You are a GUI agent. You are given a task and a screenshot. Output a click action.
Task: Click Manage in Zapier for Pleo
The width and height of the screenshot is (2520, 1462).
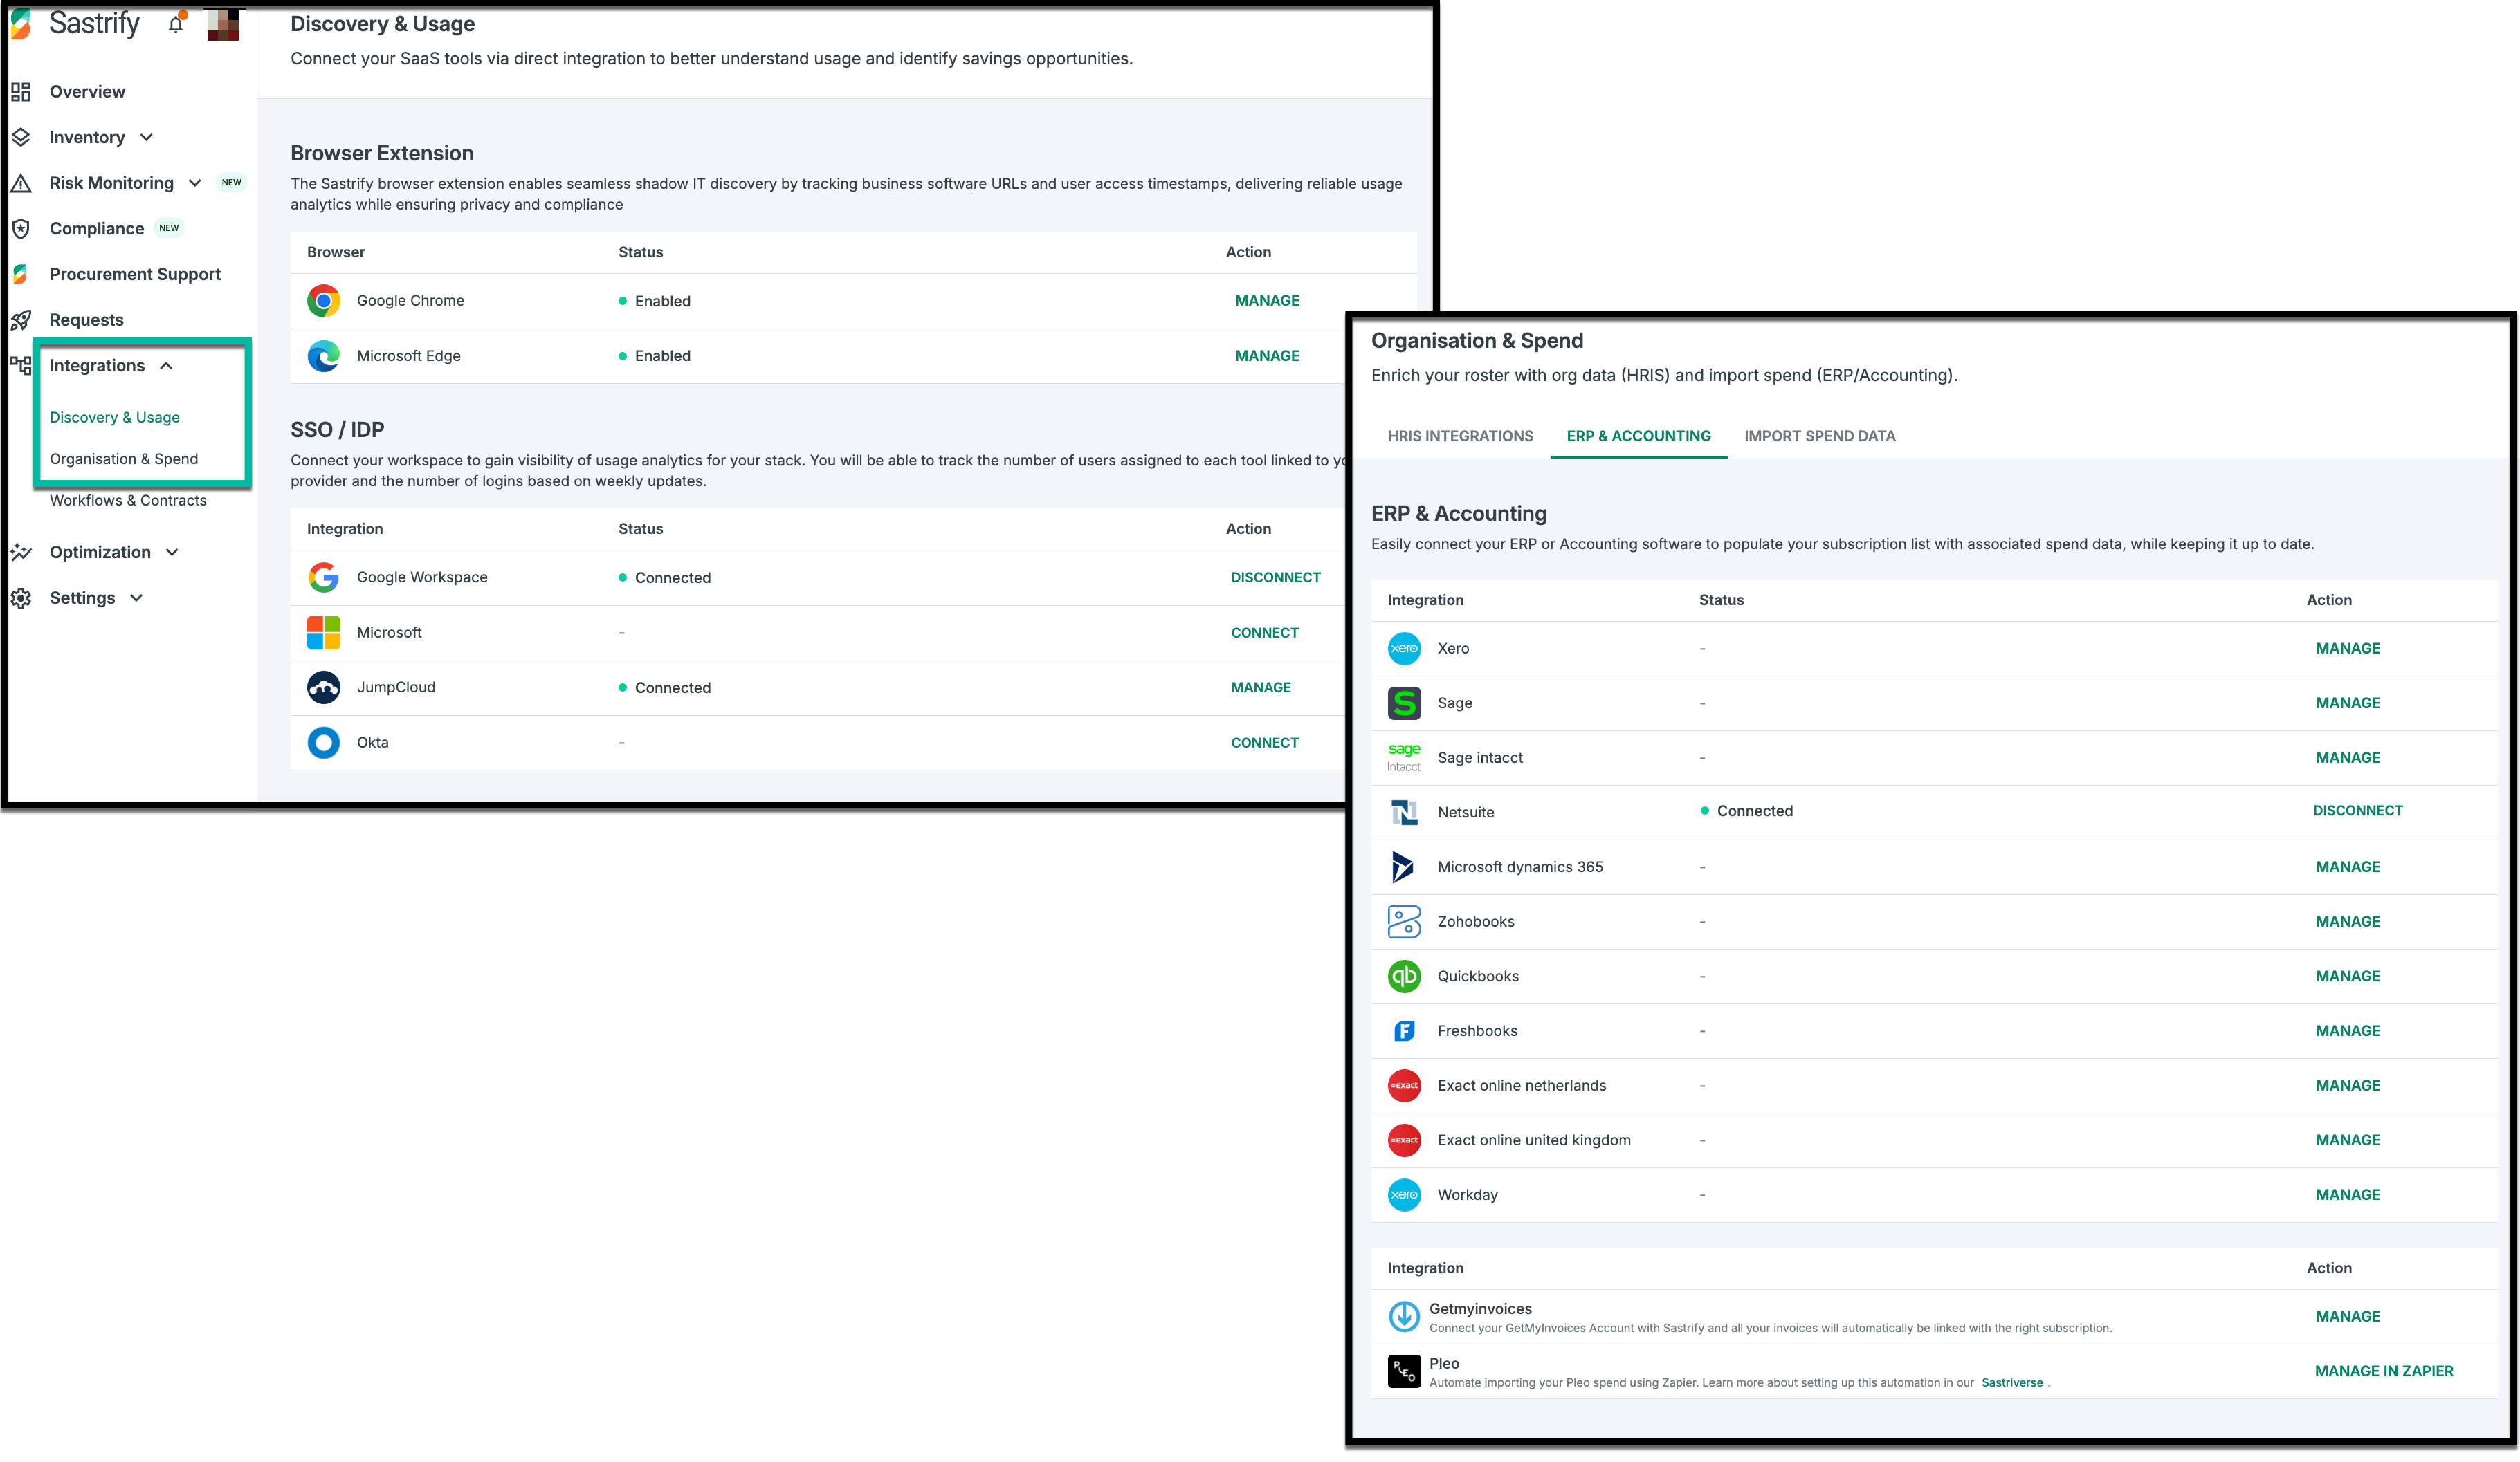point(2383,1371)
